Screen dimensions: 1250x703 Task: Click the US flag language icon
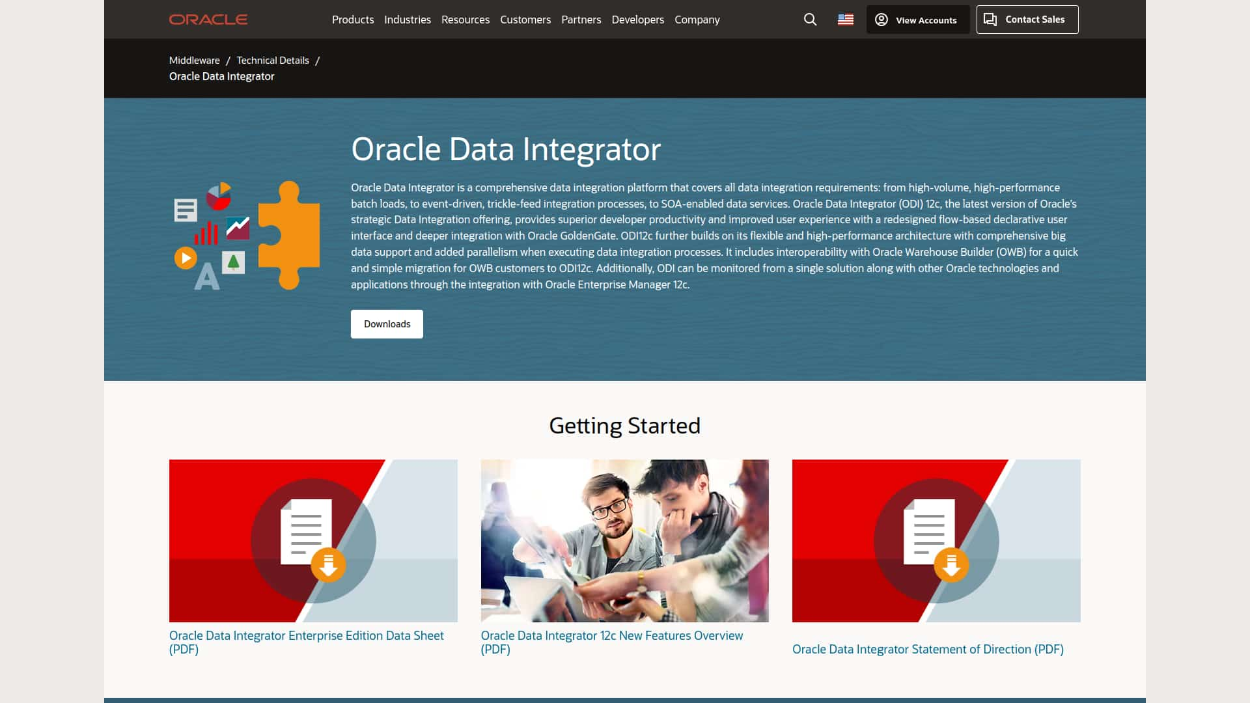846,19
